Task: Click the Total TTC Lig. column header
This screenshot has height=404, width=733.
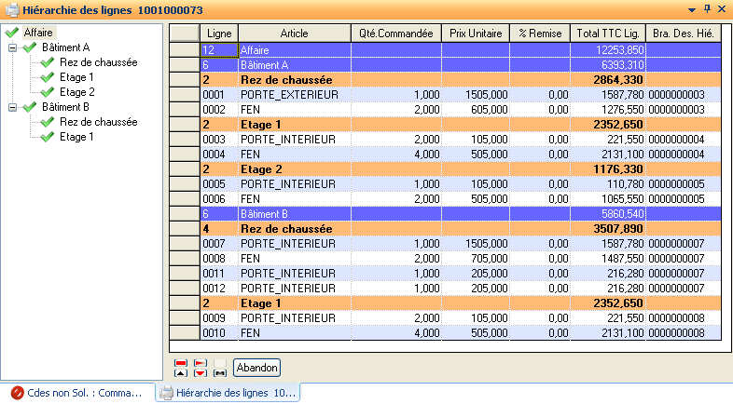Action: click(x=606, y=33)
